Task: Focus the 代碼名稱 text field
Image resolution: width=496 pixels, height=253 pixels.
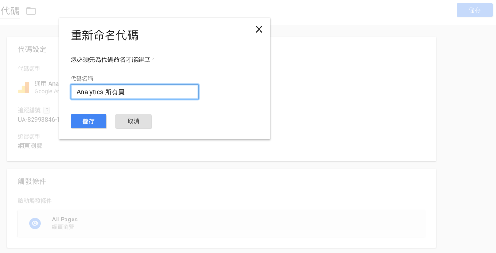Action: point(135,92)
